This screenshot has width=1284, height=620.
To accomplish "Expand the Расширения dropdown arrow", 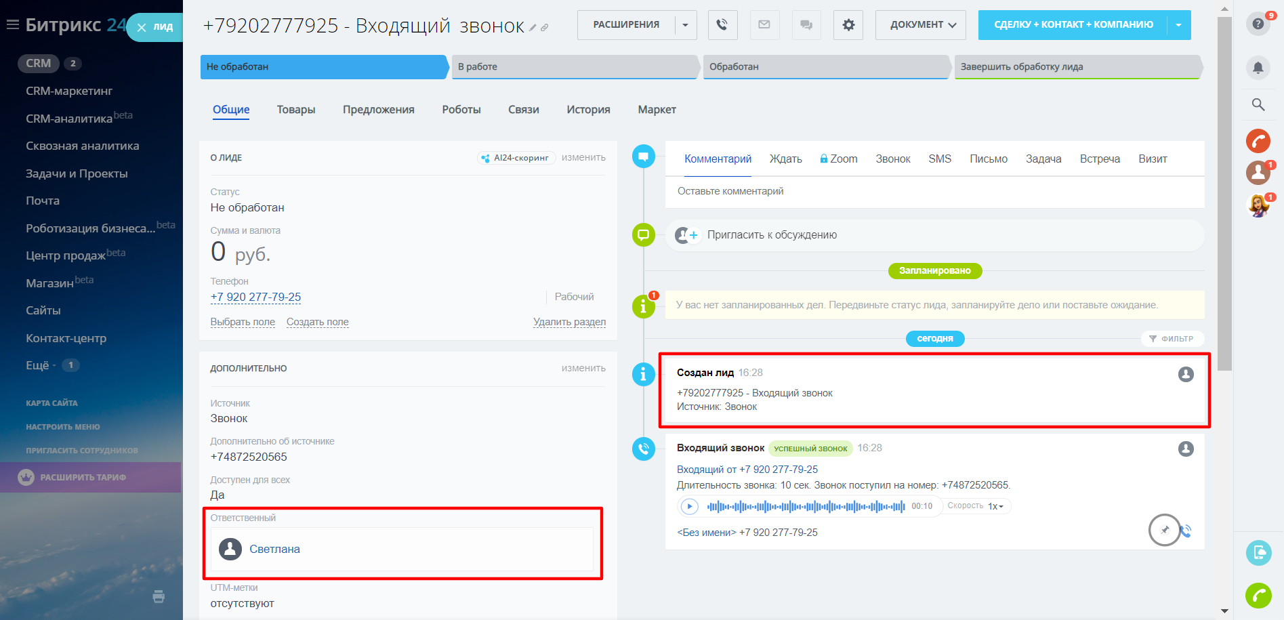I will coord(685,25).
